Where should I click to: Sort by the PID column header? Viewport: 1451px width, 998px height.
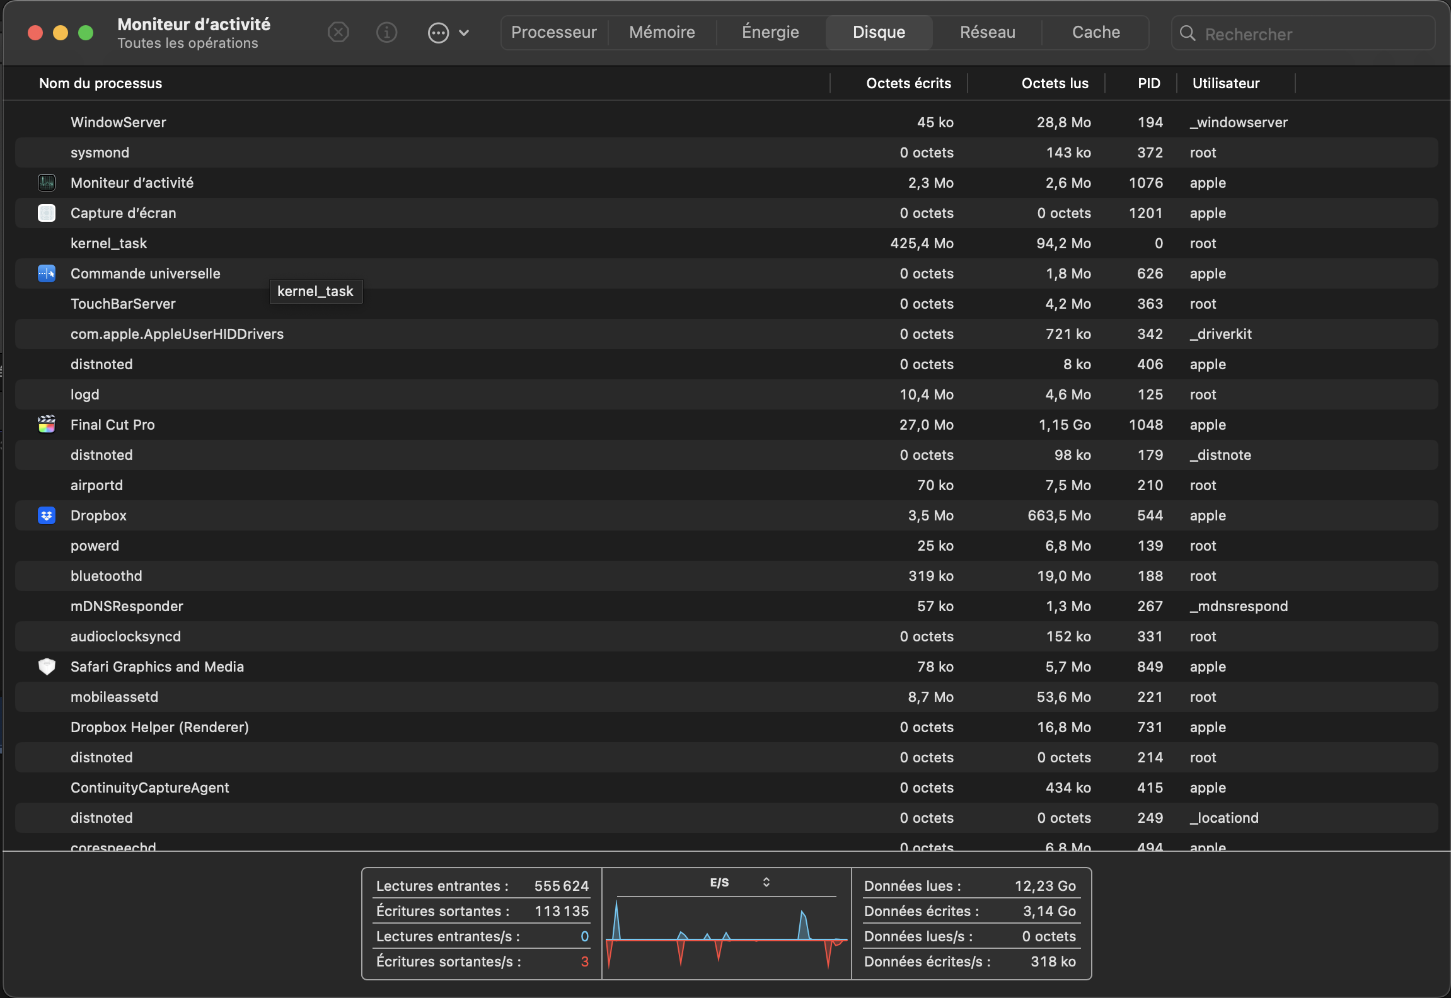[x=1148, y=83]
